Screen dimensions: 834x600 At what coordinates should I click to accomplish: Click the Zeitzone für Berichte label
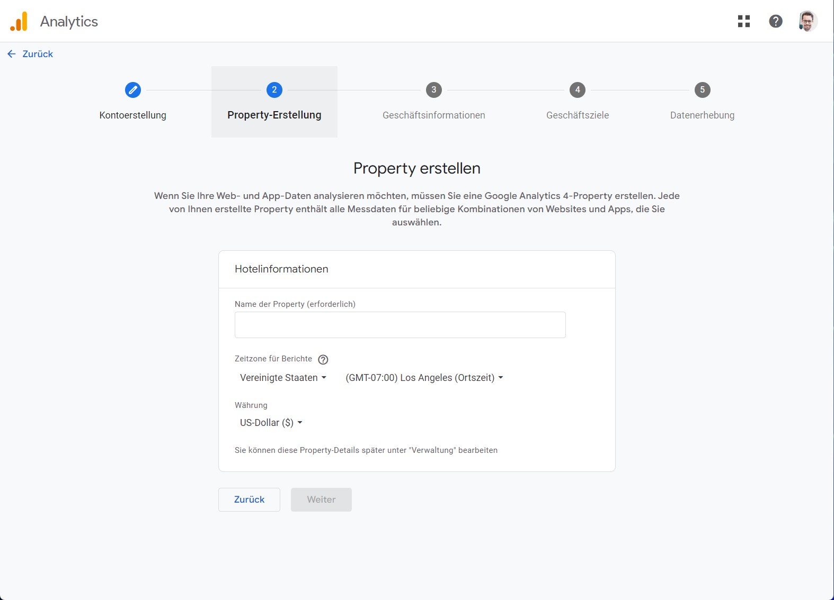(x=273, y=359)
